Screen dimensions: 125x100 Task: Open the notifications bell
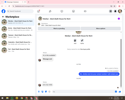point(115,11)
